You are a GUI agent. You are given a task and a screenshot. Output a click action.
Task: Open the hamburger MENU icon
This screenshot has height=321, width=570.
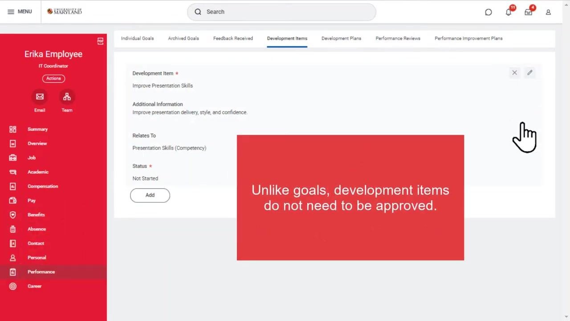(x=11, y=12)
